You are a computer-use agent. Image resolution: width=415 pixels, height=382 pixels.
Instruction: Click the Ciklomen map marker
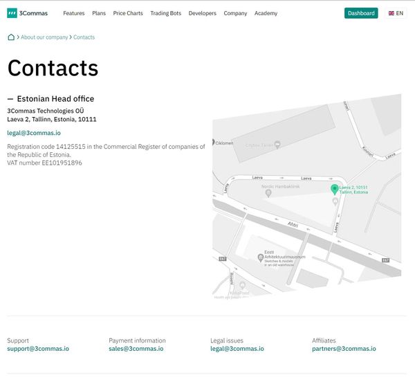coord(214,143)
